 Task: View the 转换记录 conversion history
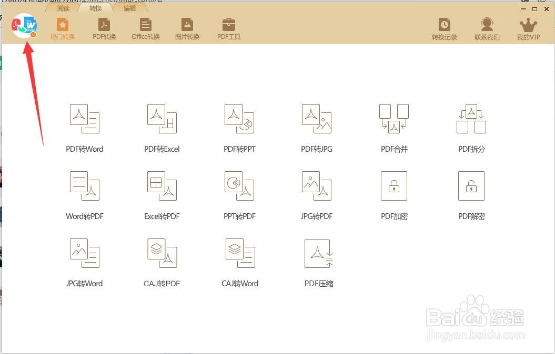444,29
